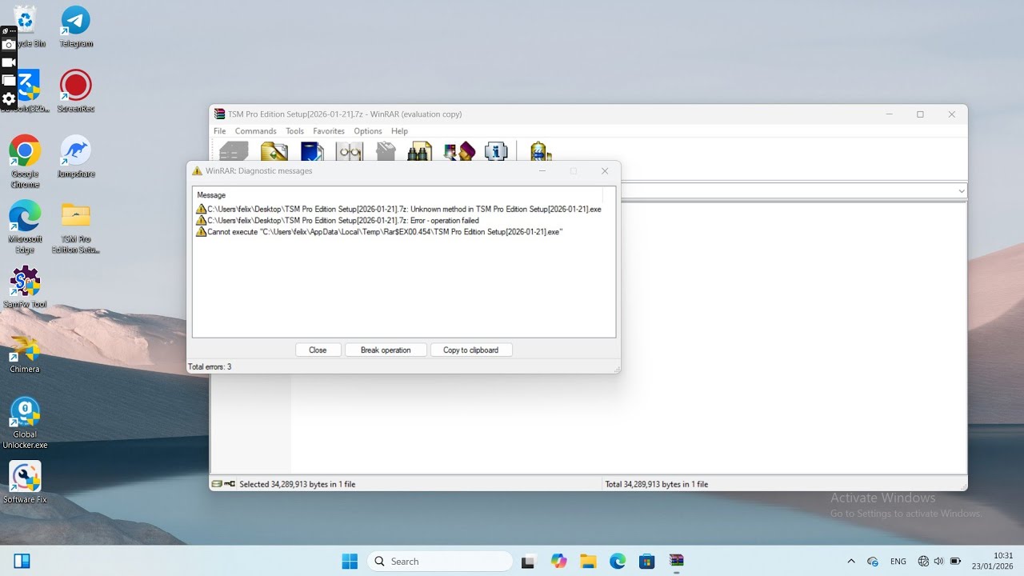Open the Commands menu in WinRAR
Viewport: 1024px width, 576px height.
coord(255,131)
